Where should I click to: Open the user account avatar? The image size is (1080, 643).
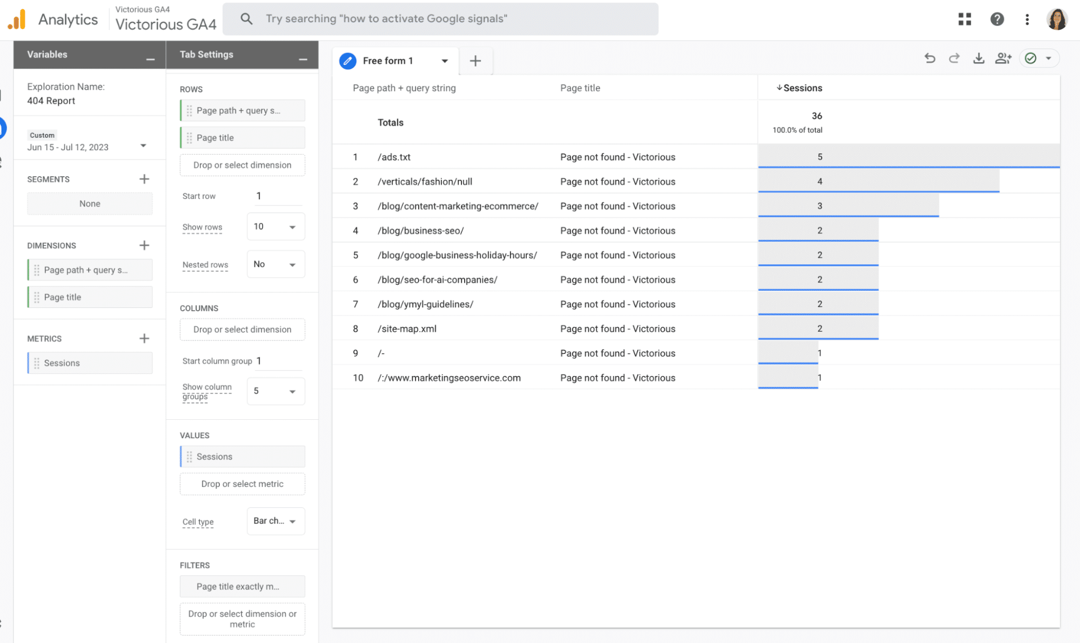[x=1057, y=19]
